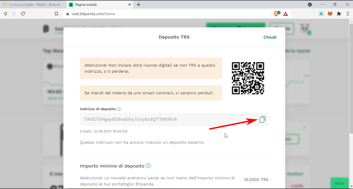Screen dimensions: 353x189
Task: Click the 'Deposito TRX' dialog title
Action: pyautogui.click(x=174, y=37)
